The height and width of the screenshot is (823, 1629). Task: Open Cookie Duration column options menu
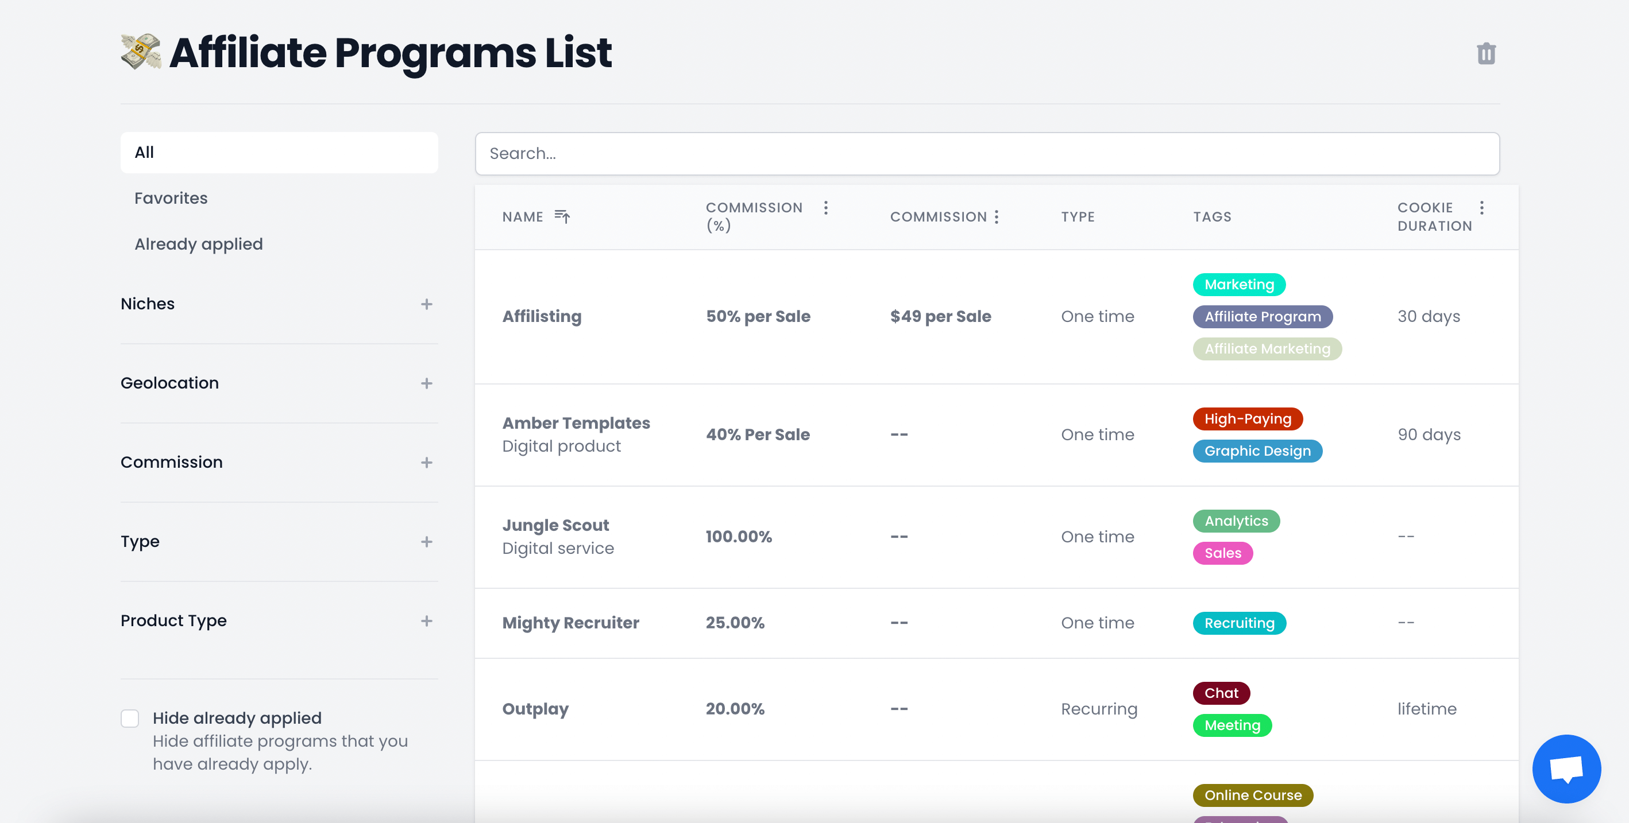tap(1481, 208)
